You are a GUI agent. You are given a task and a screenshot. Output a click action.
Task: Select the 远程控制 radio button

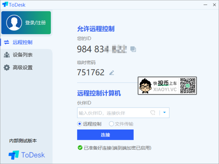(x=79, y=124)
